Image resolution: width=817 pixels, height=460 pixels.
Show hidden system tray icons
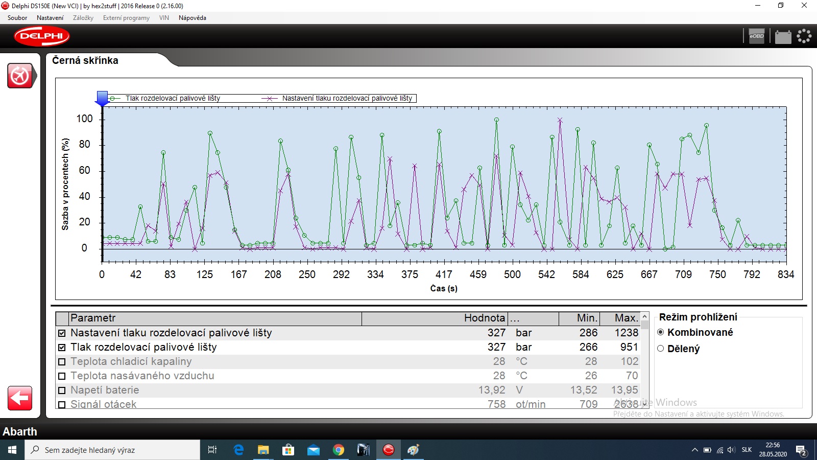point(694,450)
